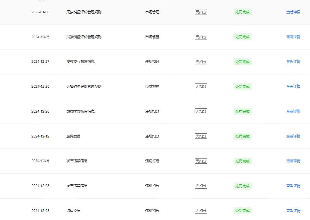View details of the 2024-12-03 虚假交易 record
The image size is (310, 220).
(x=293, y=211)
